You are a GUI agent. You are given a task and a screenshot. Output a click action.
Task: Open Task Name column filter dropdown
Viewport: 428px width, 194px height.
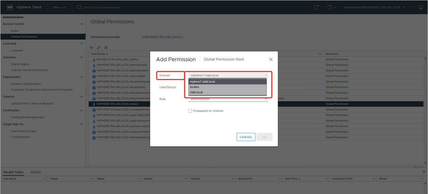coord(45,179)
